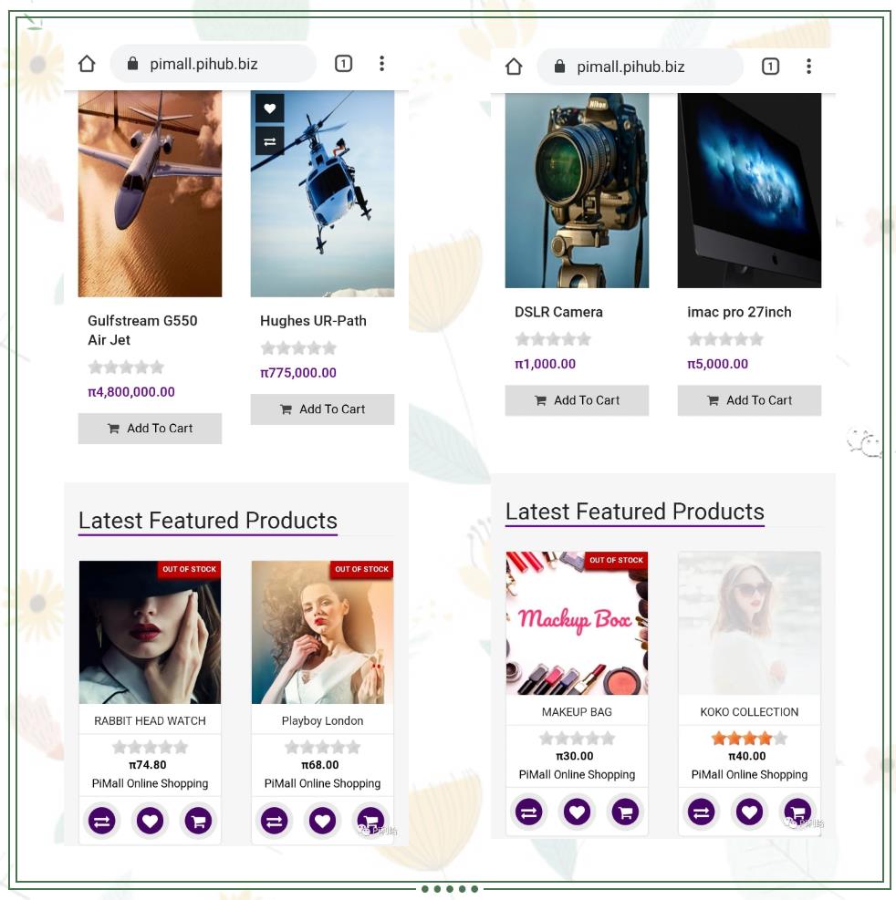Open the Makeup Box product image
Screen dimensions: 896x900
577,623
